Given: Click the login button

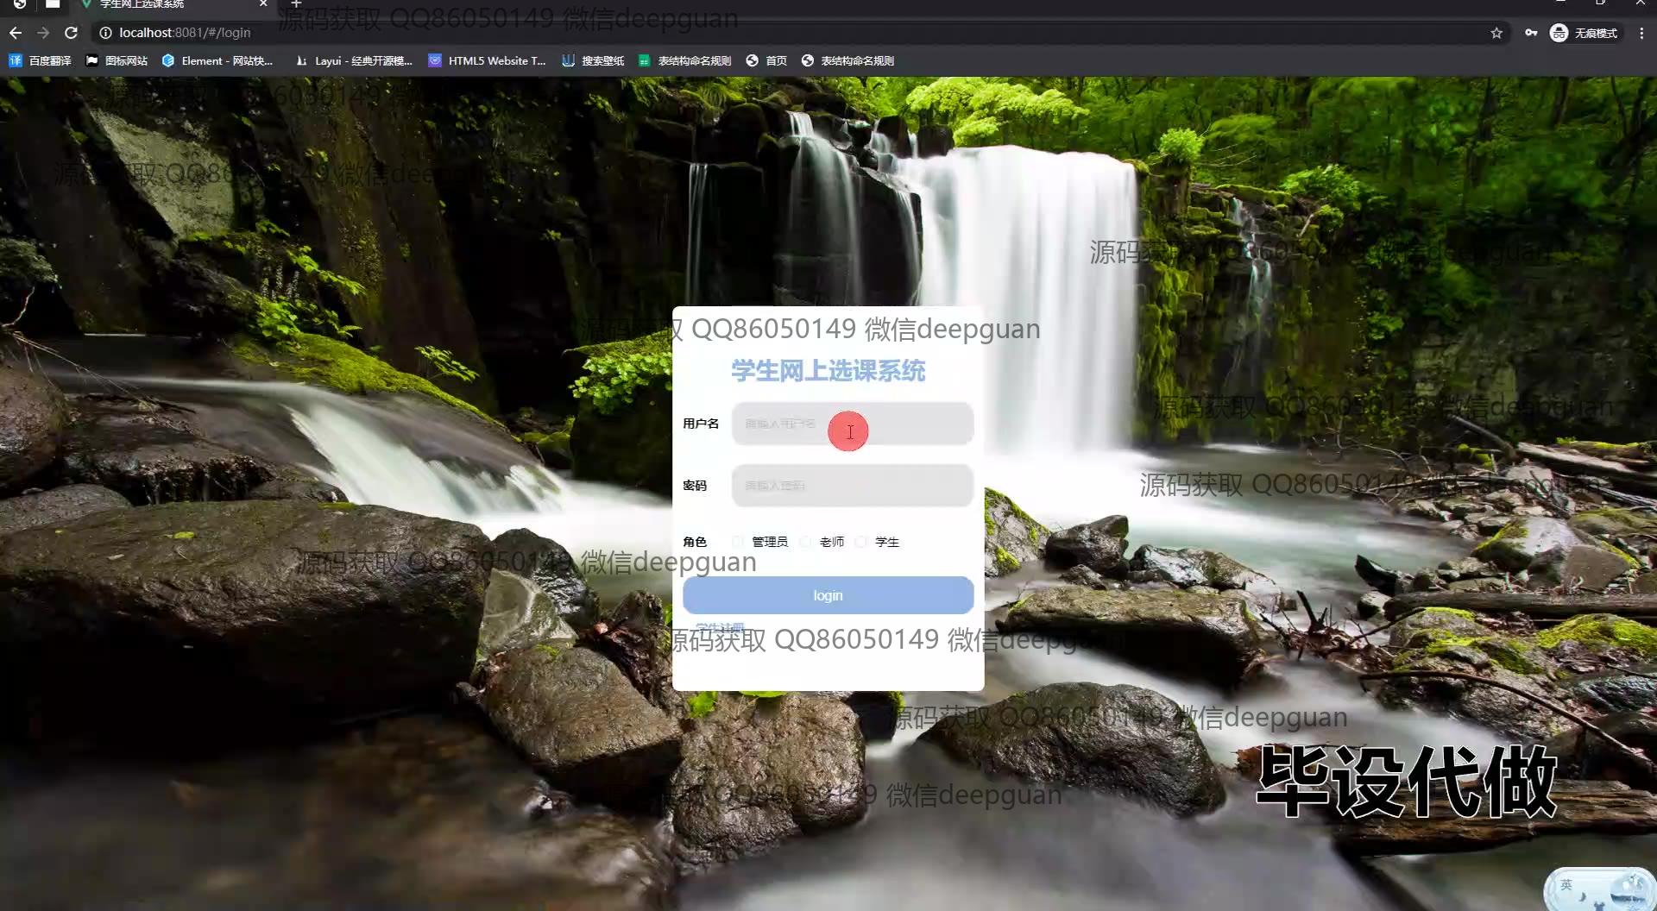Looking at the screenshot, I should coord(828,595).
